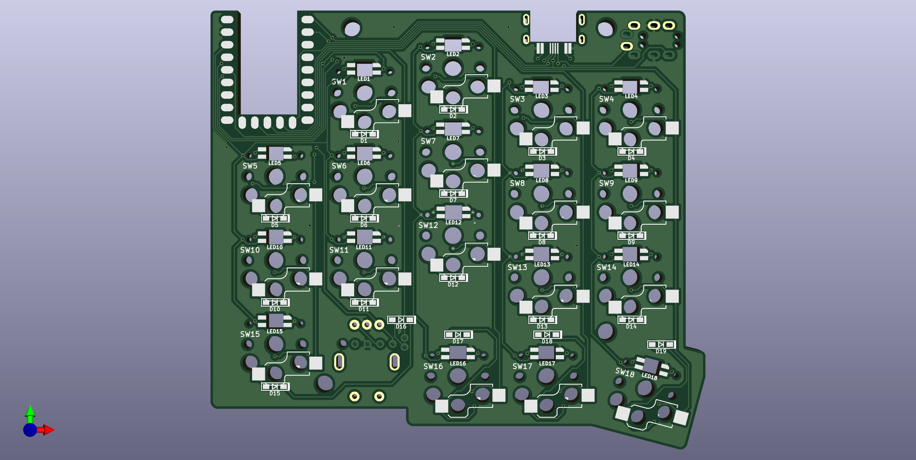This screenshot has width=916, height=460.
Task: Click the D18 diode symbol
Action: pyautogui.click(x=547, y=335)
